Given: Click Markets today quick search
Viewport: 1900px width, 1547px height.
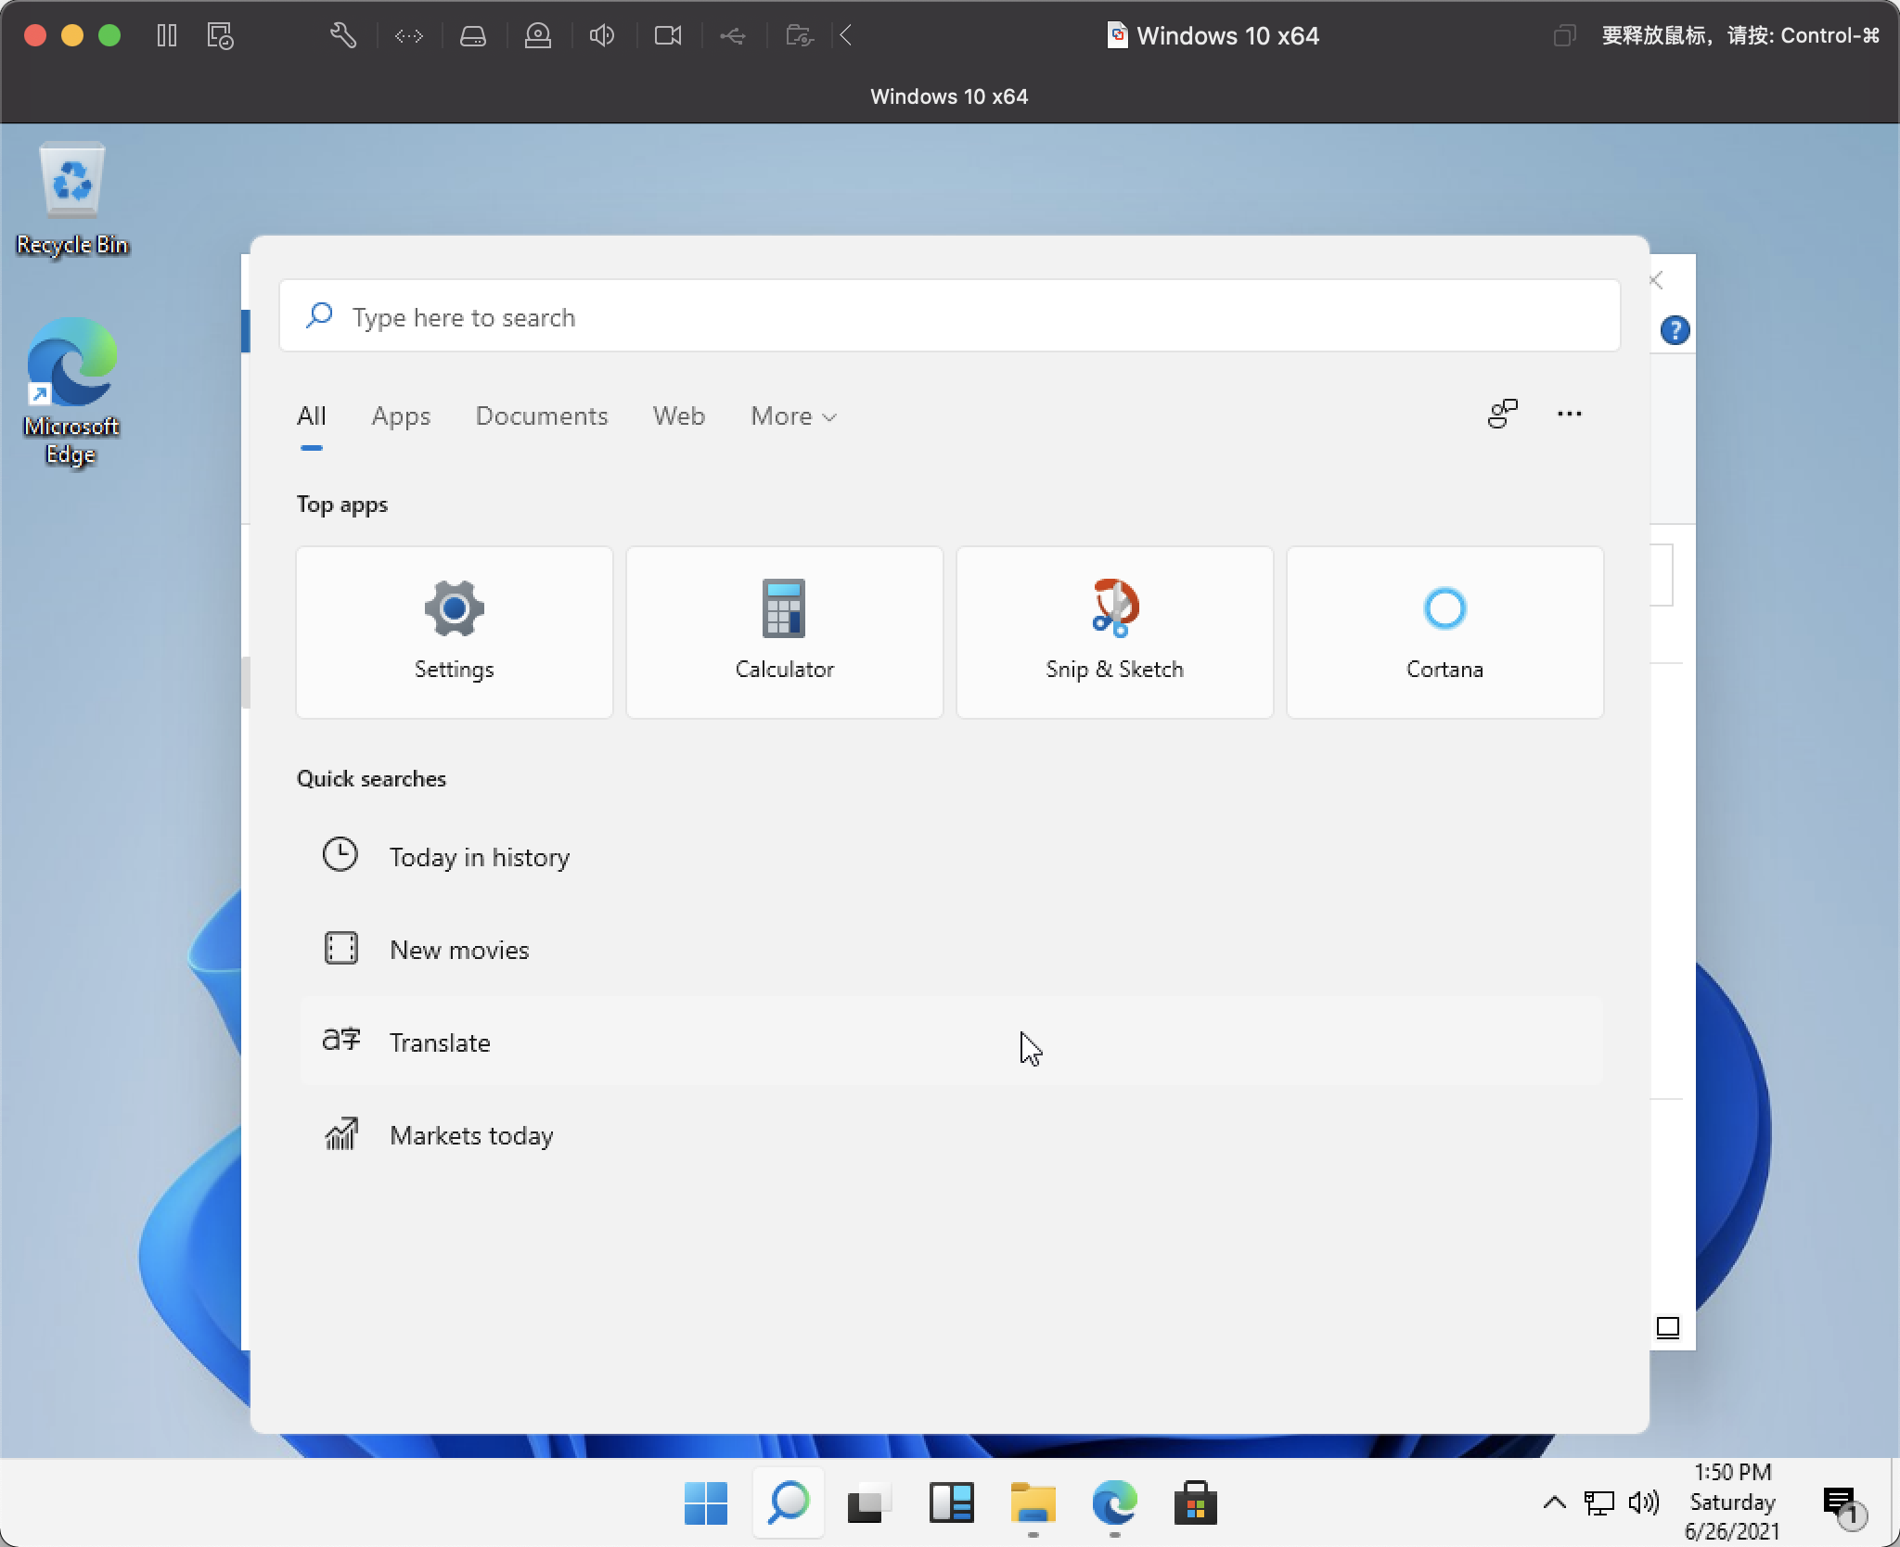Looking at the screenshot, I should 470,1134.
